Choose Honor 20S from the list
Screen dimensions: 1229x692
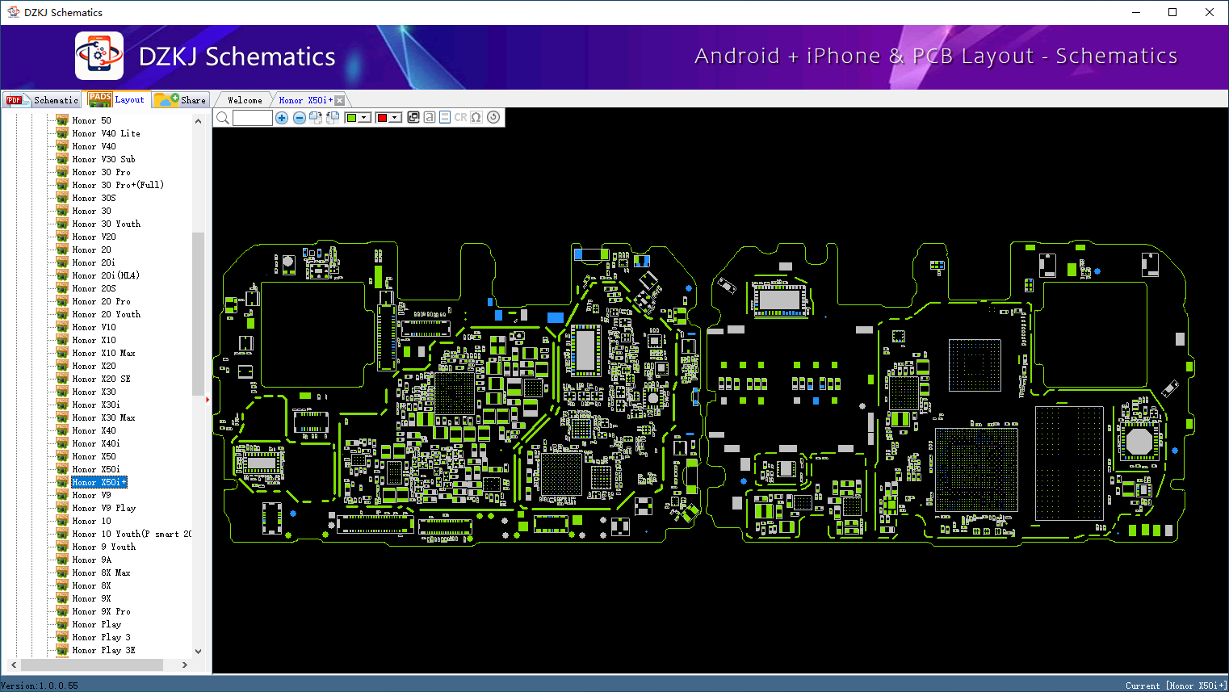[94, 288]
